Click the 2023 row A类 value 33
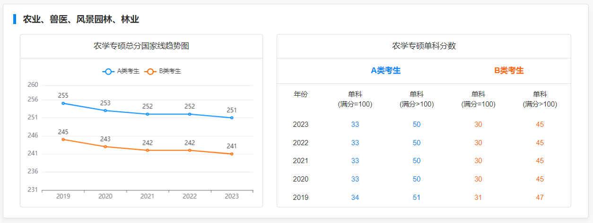Viewport: 593px width, 223px height. [355, 124]
